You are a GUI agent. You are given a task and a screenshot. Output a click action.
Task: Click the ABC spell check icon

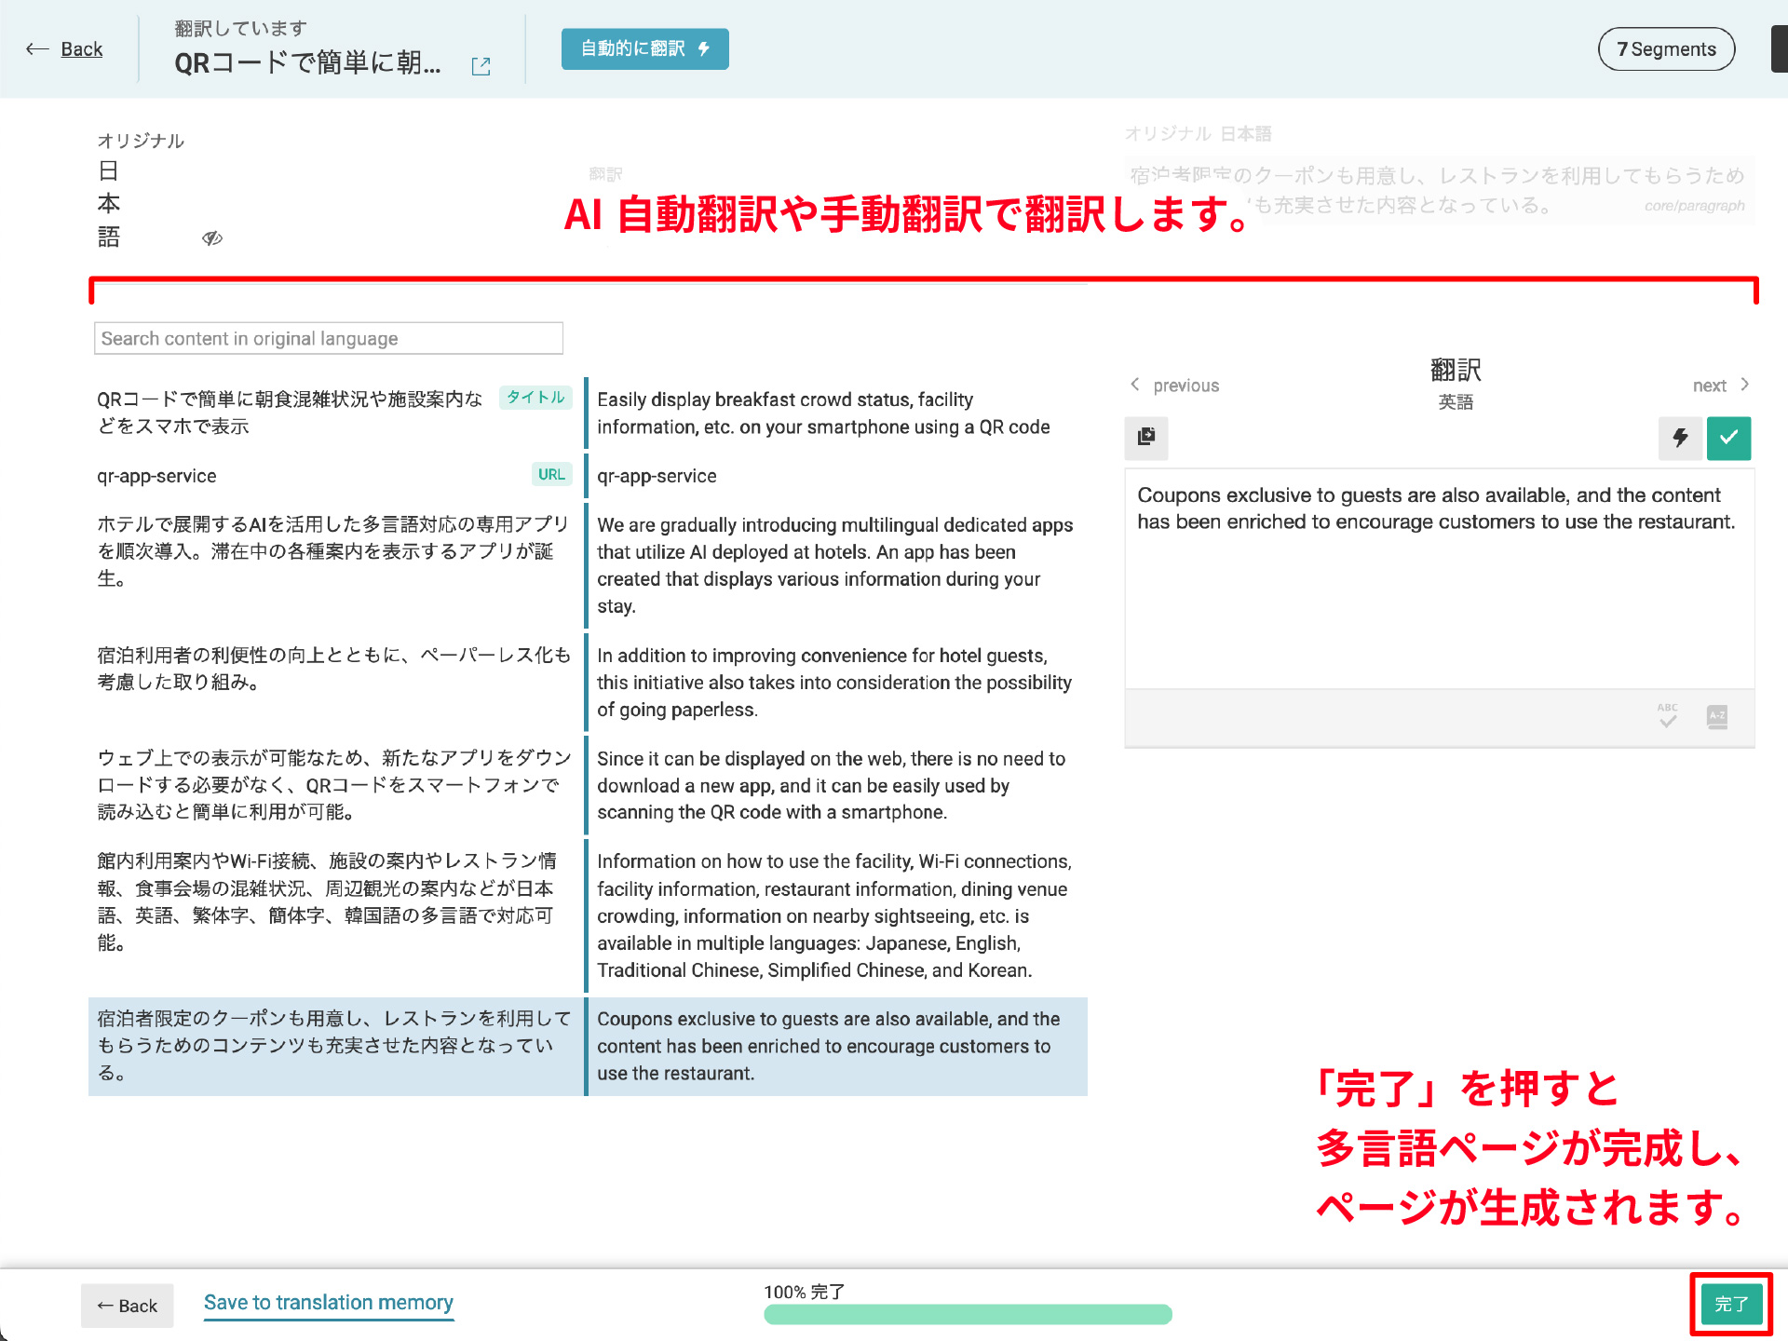tap(1667, 715)
